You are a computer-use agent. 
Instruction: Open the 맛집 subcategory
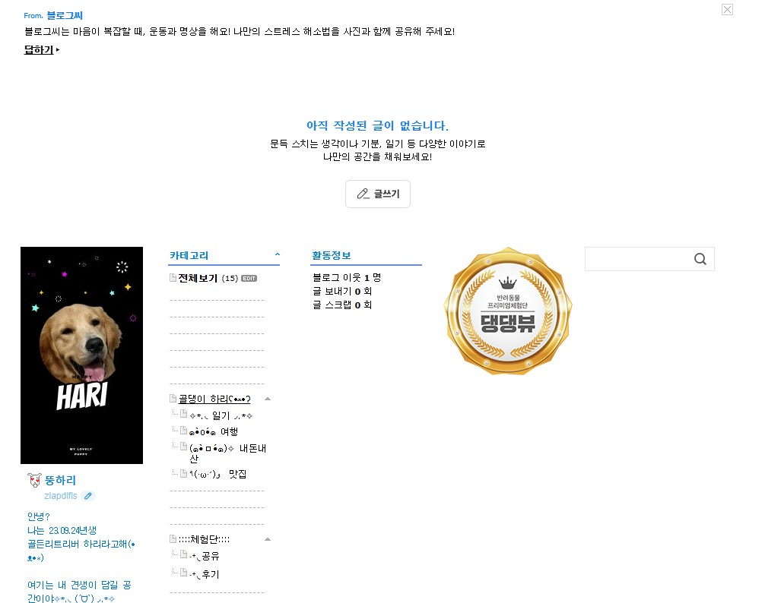[x=218, y=474]
